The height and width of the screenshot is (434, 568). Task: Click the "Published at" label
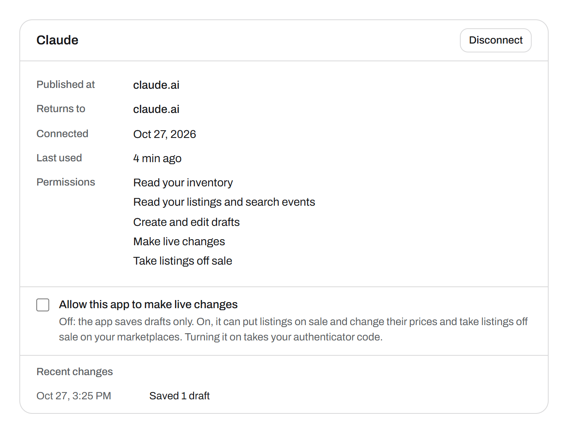[66, 85]
